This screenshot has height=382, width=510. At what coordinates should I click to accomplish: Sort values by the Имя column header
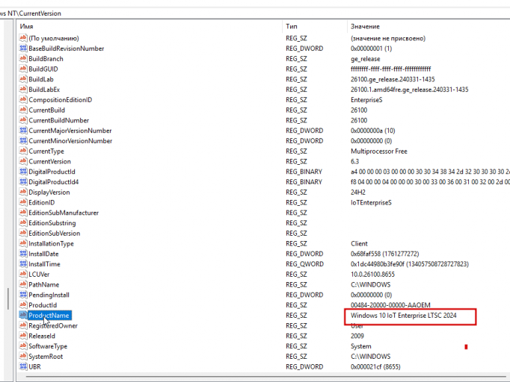[x=150, y=26]
